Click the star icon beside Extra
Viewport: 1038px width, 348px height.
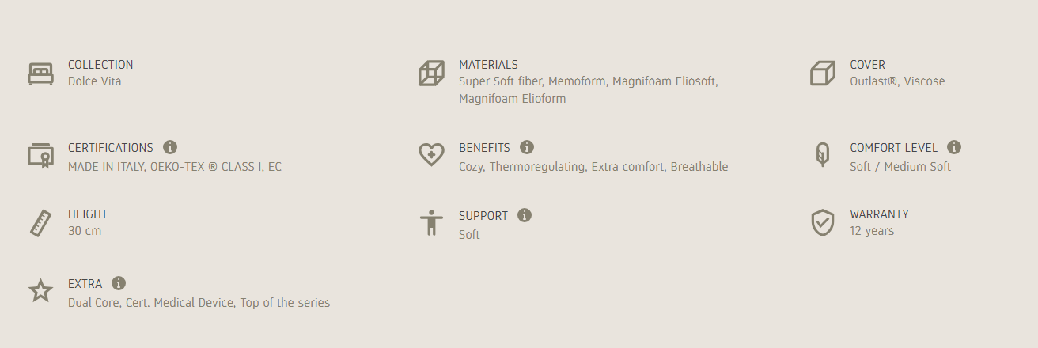[x=40, y=290]
